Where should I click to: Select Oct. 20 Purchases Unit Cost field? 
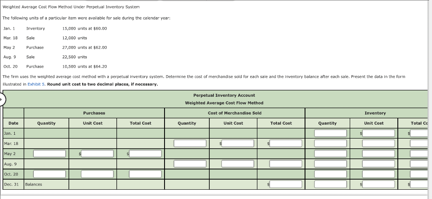[x=97, y=174]
